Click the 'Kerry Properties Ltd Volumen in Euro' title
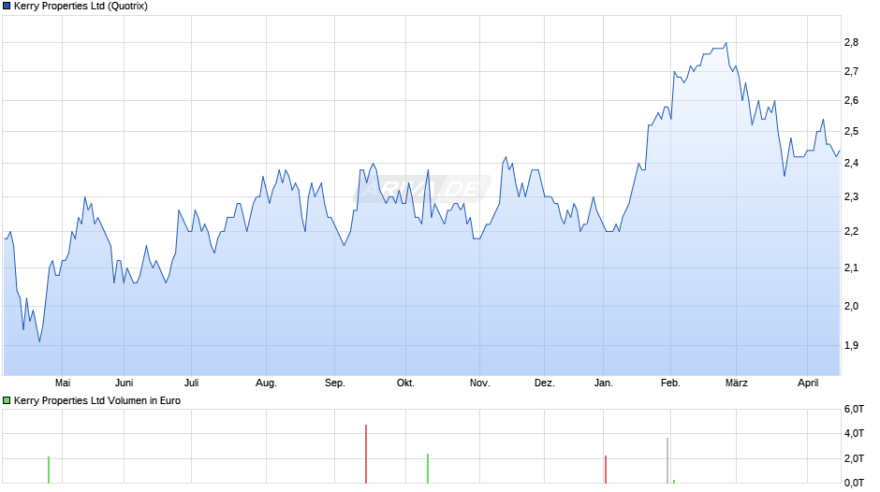Viewport: 880px width, 492px height. pos(97,400)
